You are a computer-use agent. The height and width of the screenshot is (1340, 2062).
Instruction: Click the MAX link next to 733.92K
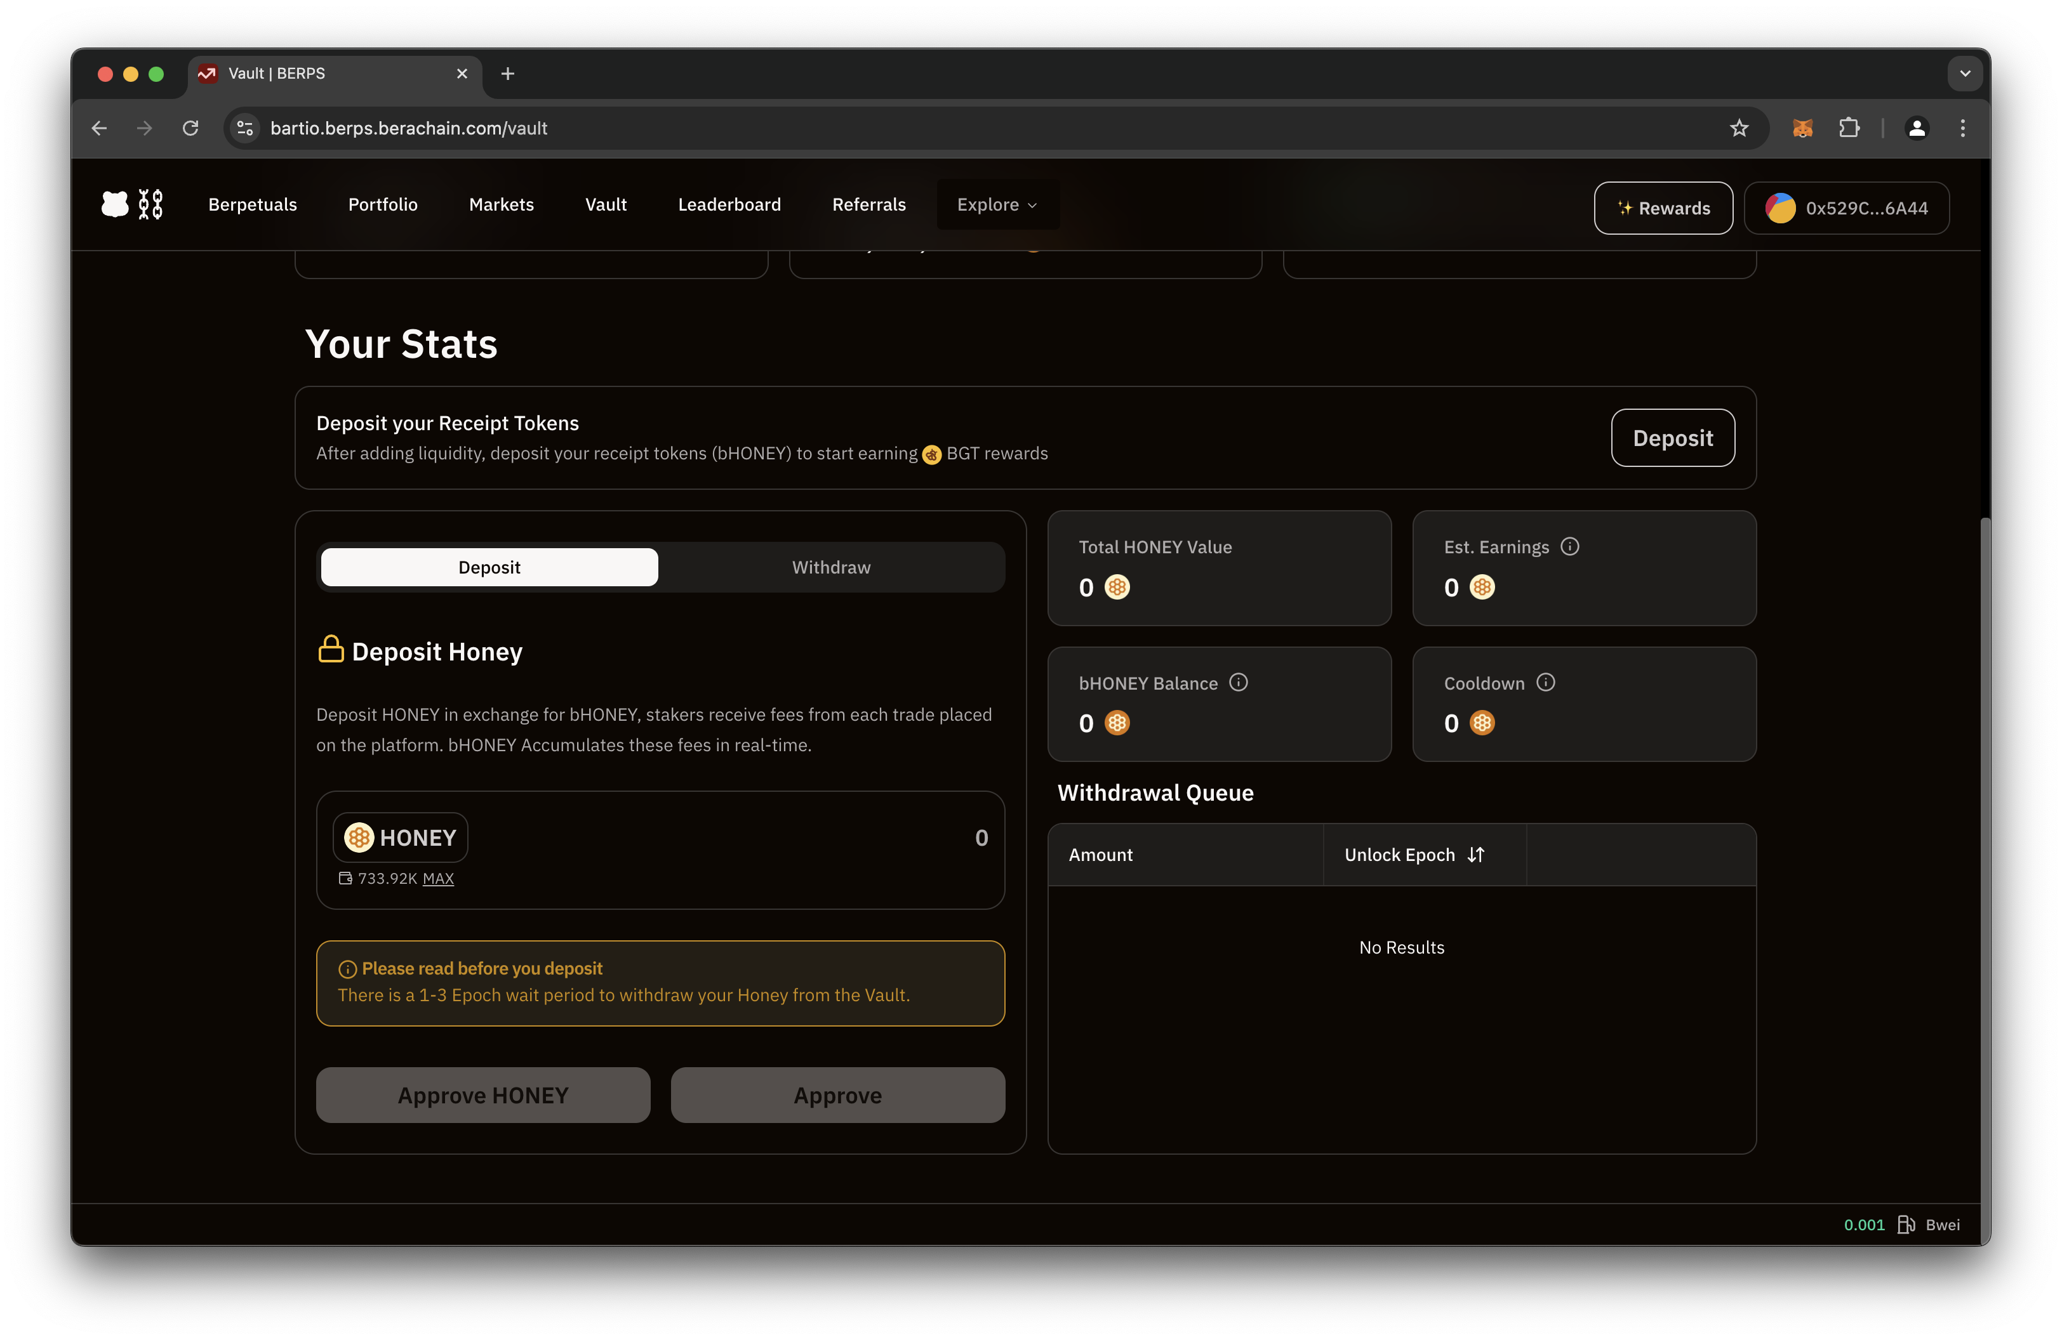[437, 877]
